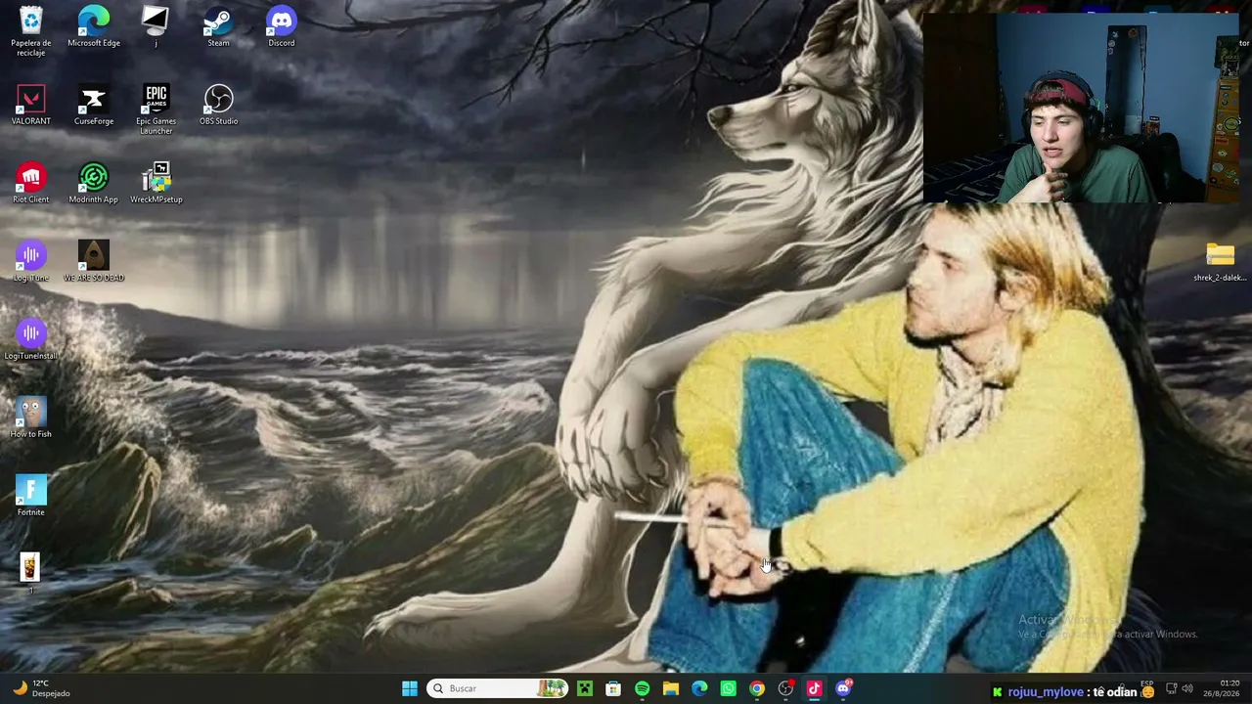The width and height of the screenshot is (1252, 704).
Task: Select the Discord desktop shortcut
Action: click(x=281, y=26)
